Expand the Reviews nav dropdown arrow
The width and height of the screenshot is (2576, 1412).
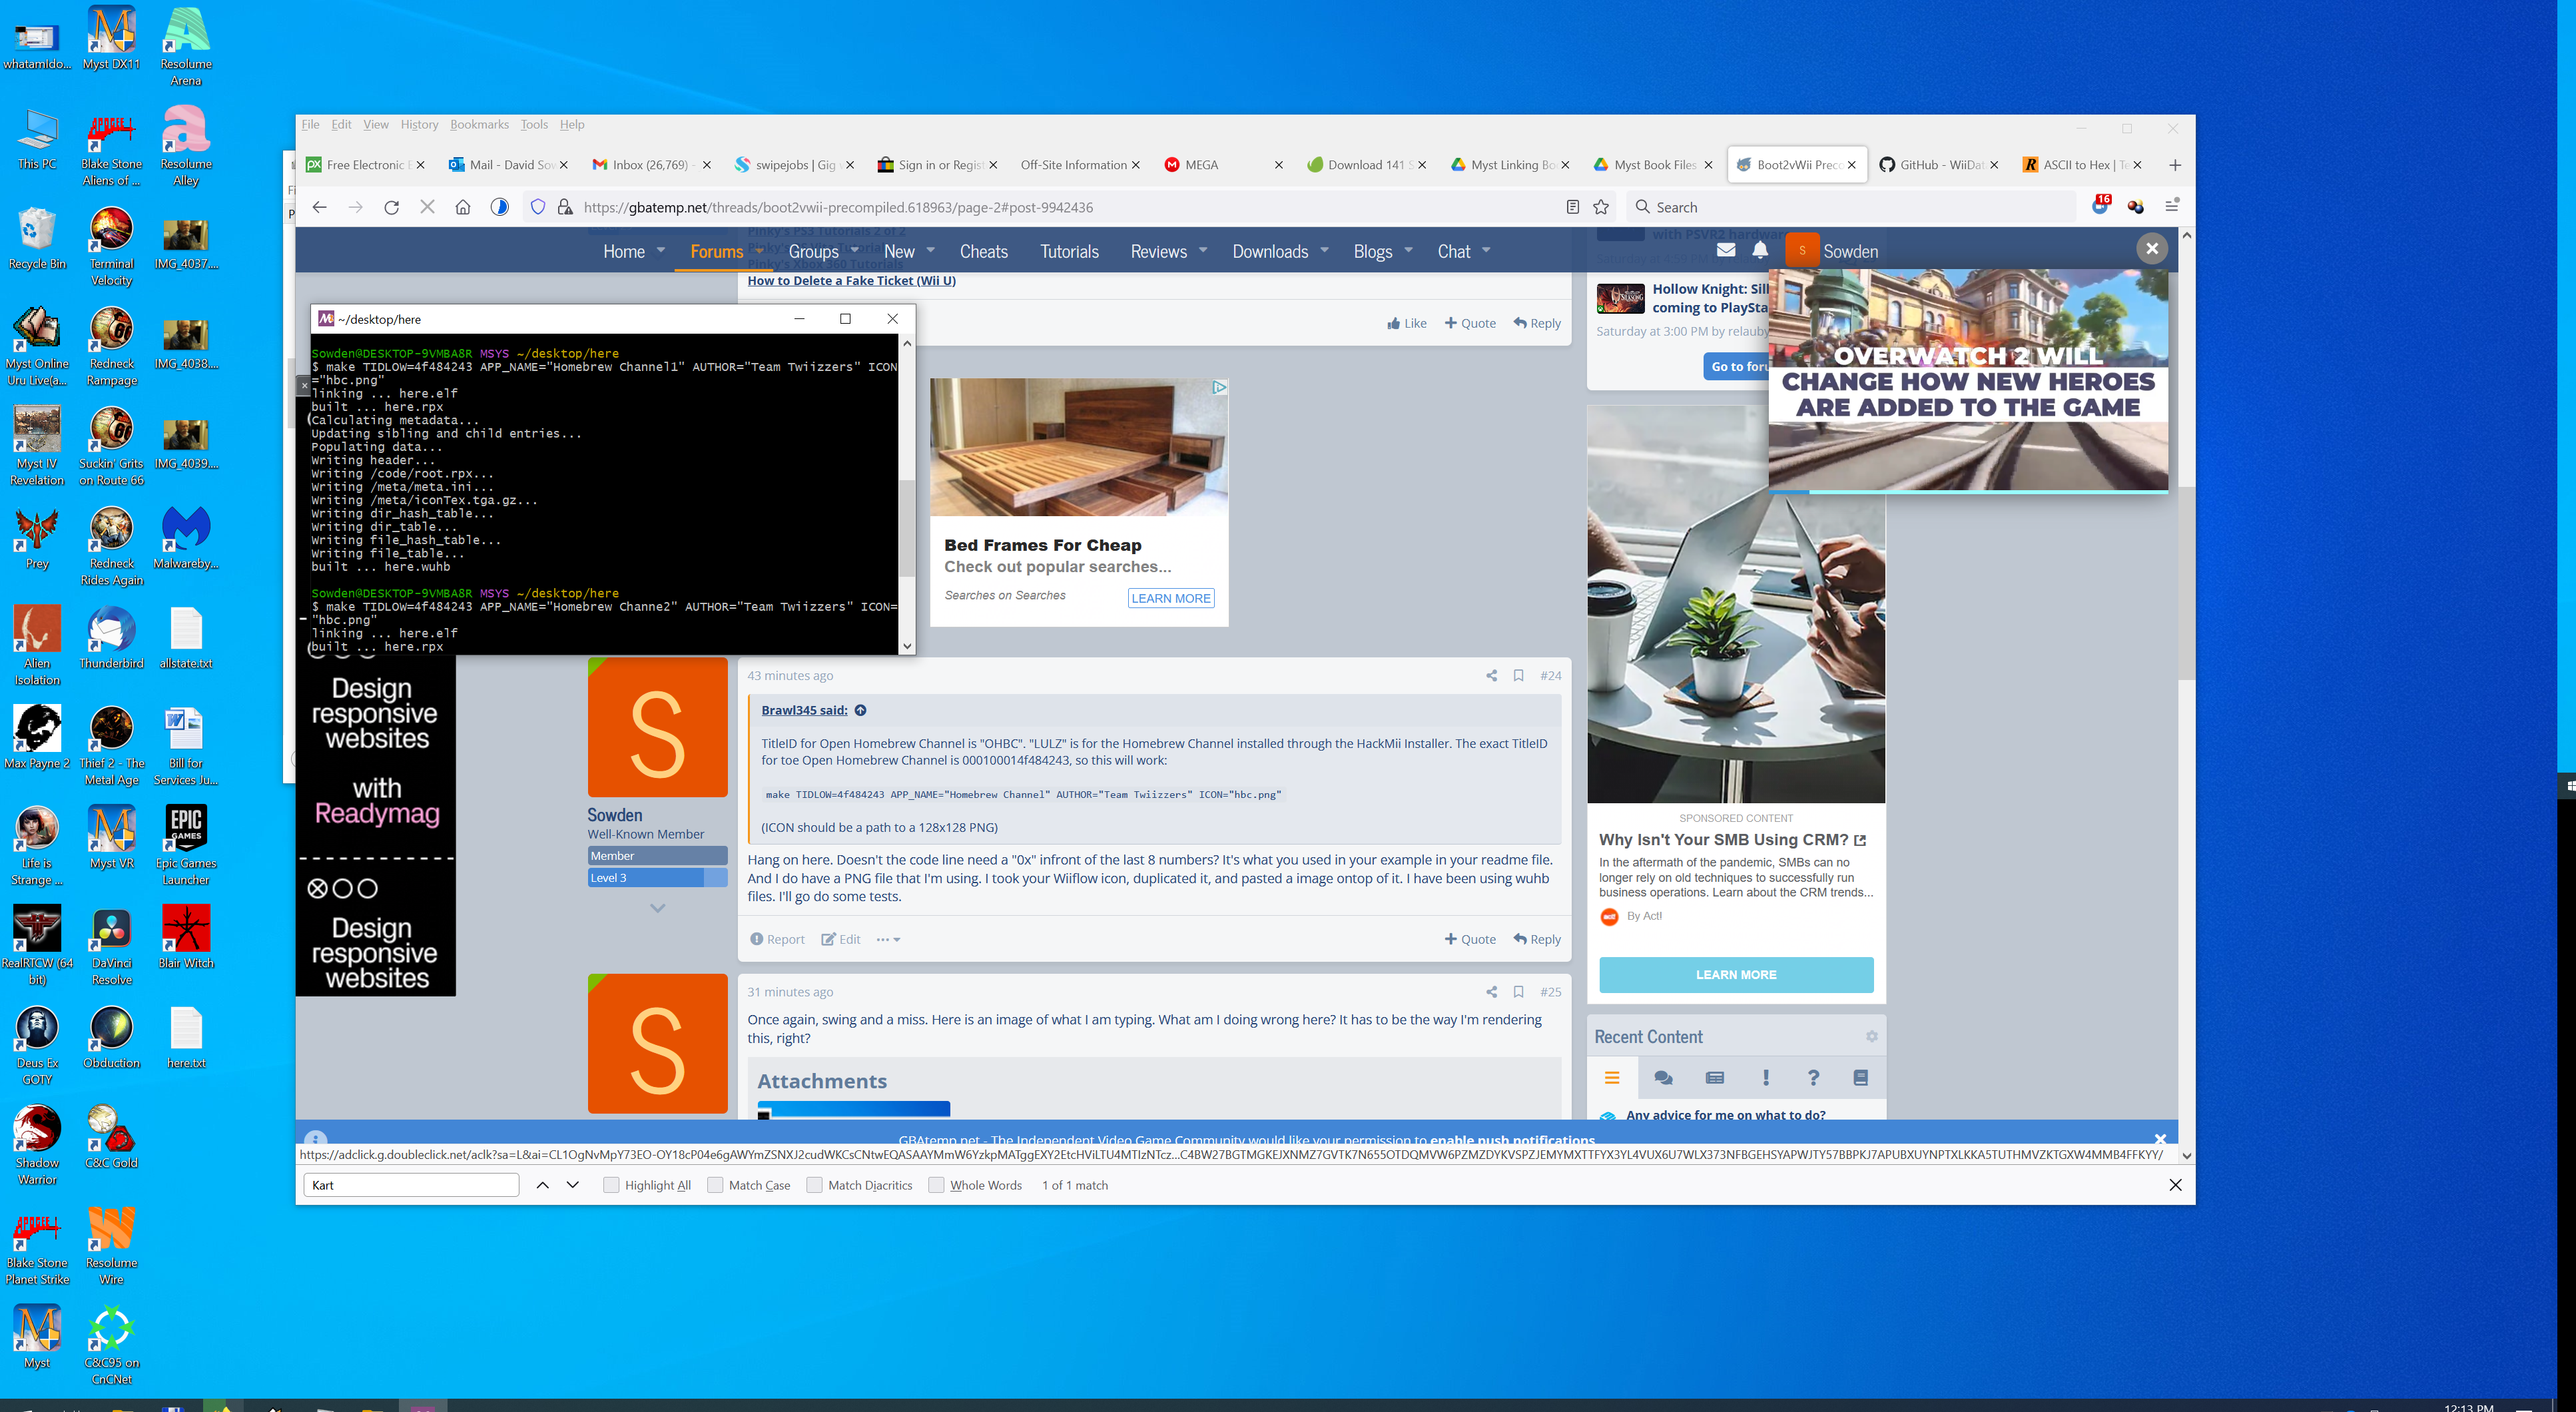(x=1203, y=250)
